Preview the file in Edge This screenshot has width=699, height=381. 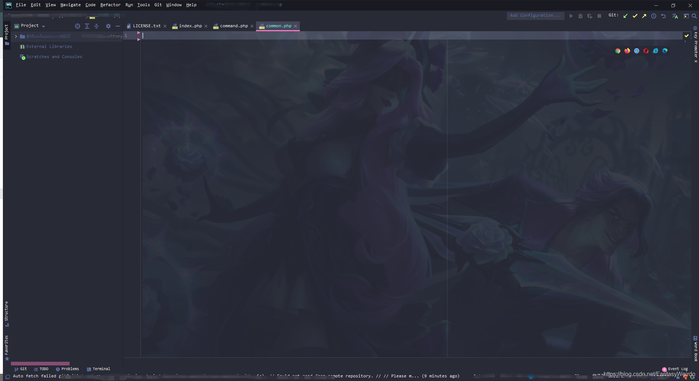[665, 51]
